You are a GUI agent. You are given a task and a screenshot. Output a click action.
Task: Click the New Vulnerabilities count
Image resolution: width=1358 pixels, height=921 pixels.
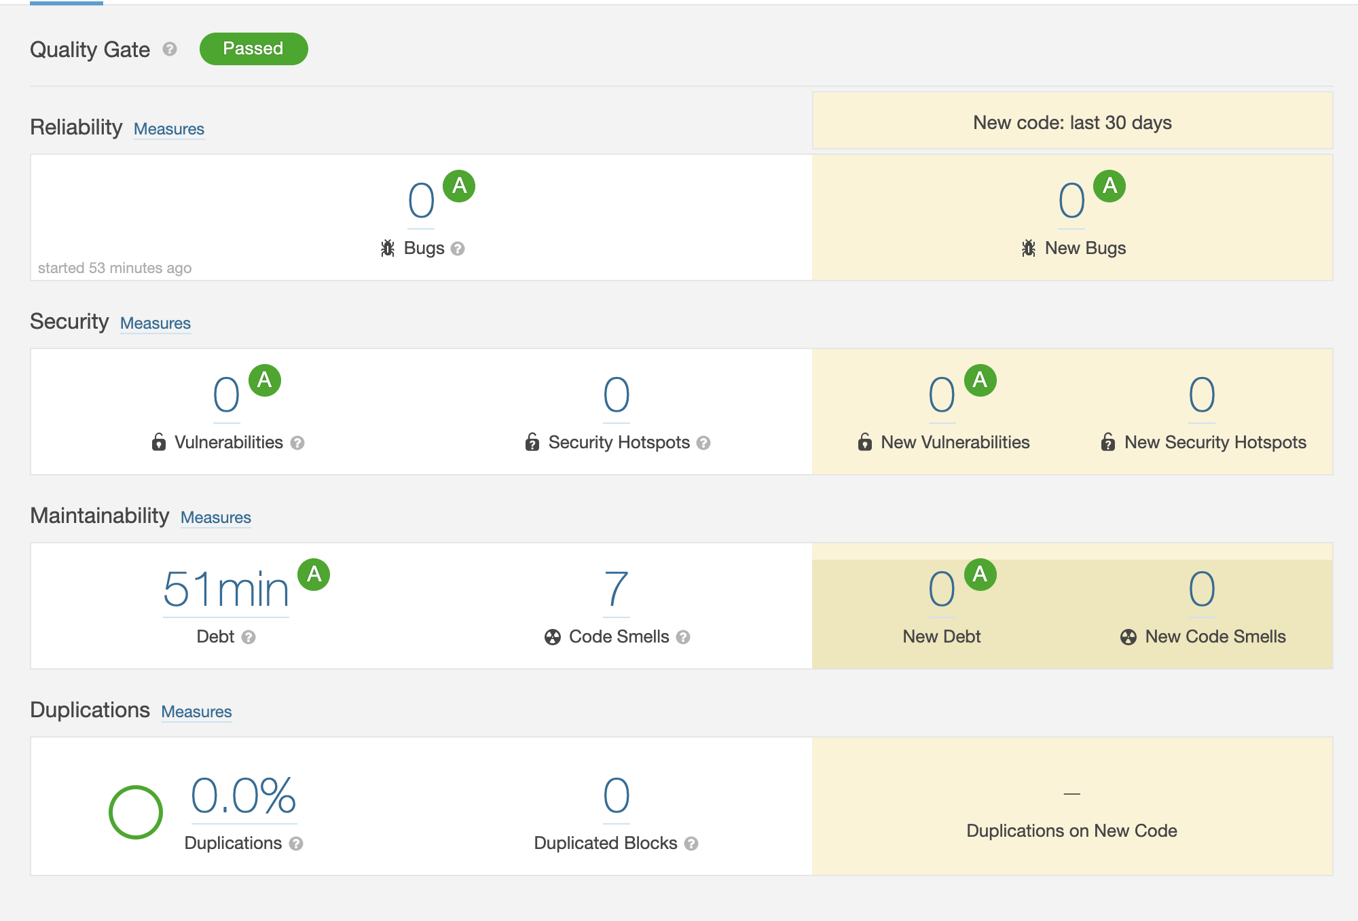click(x=942, y=395)
